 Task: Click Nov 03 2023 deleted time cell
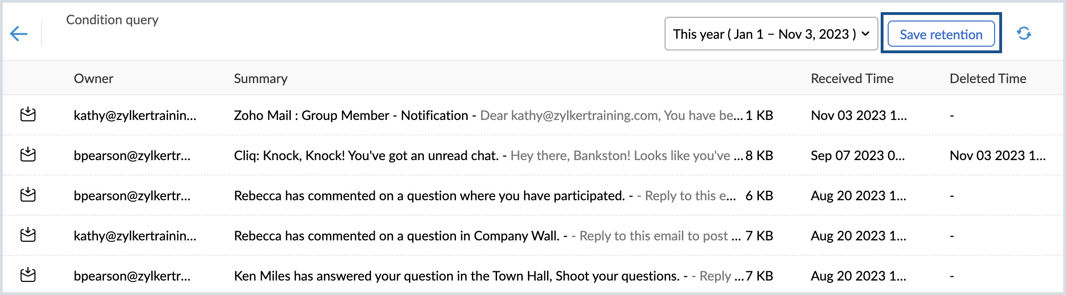click(x=997, y=155)
